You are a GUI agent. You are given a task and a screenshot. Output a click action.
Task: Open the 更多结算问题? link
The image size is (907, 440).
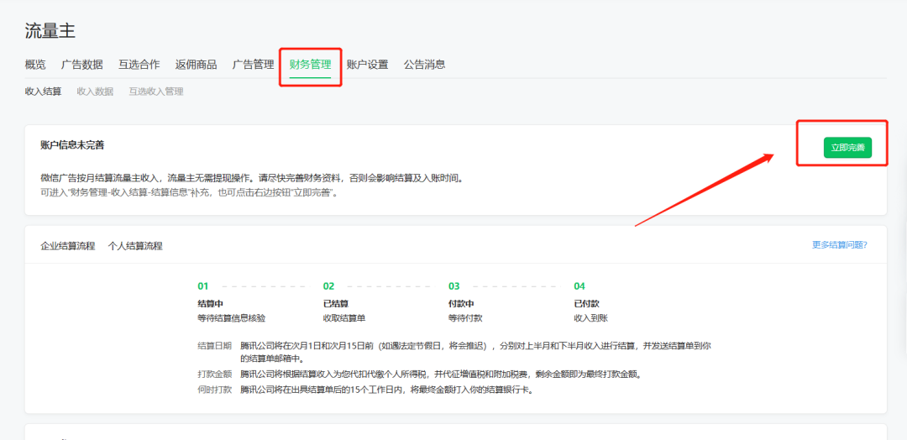point(840,244)
